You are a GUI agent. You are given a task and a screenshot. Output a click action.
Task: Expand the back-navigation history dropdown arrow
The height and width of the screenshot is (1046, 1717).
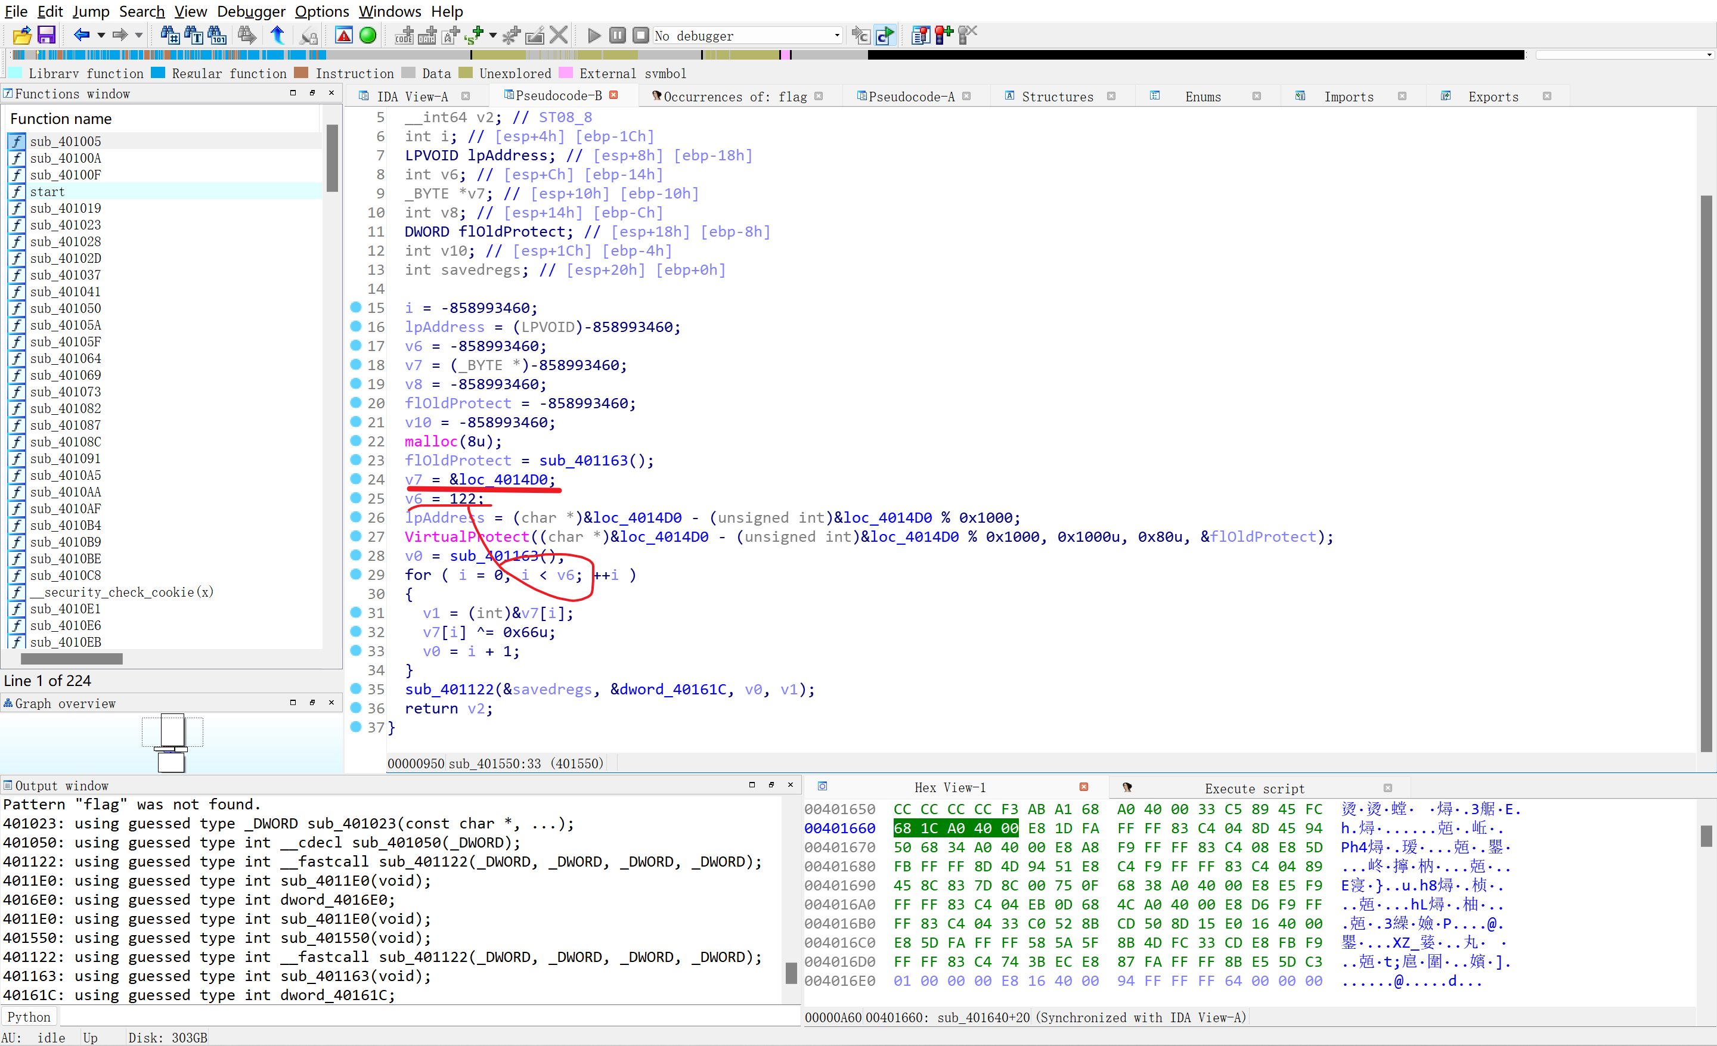click(101, 35)
